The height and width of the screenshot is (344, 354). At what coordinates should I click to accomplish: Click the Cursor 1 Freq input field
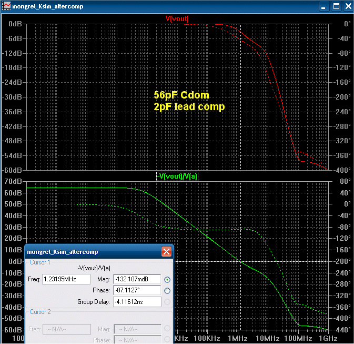click(66, 279)
